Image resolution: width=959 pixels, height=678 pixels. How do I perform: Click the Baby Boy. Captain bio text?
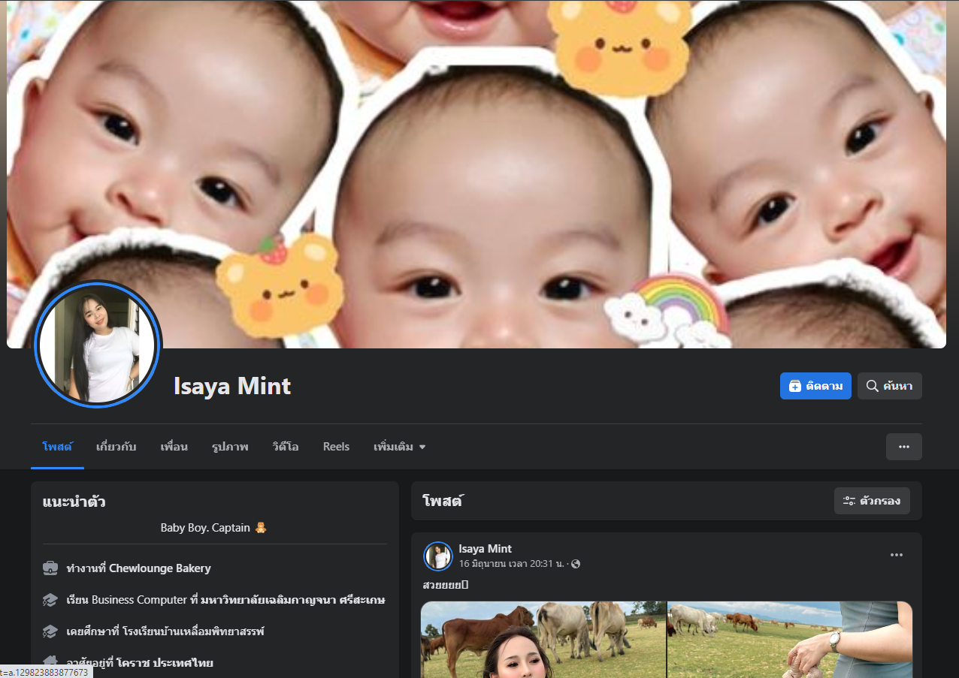tap(214, 528)
